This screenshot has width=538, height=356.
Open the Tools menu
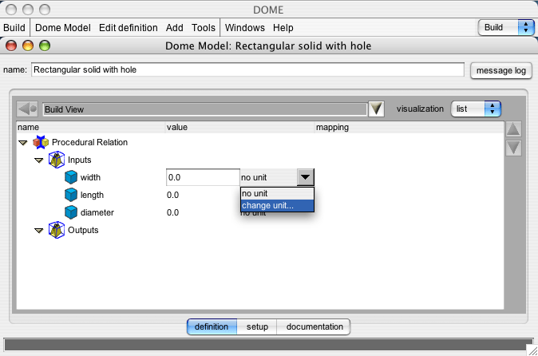click(203, 28)
